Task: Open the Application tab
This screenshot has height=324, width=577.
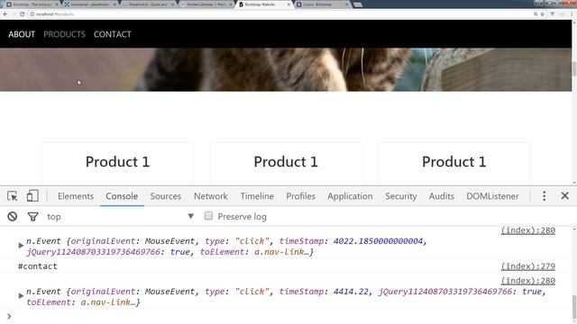Action: click(x=350, y=196)
